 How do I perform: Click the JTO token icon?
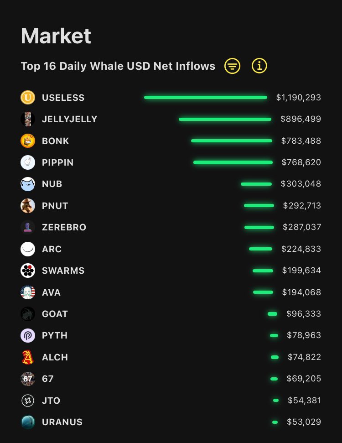pos(28,401)
